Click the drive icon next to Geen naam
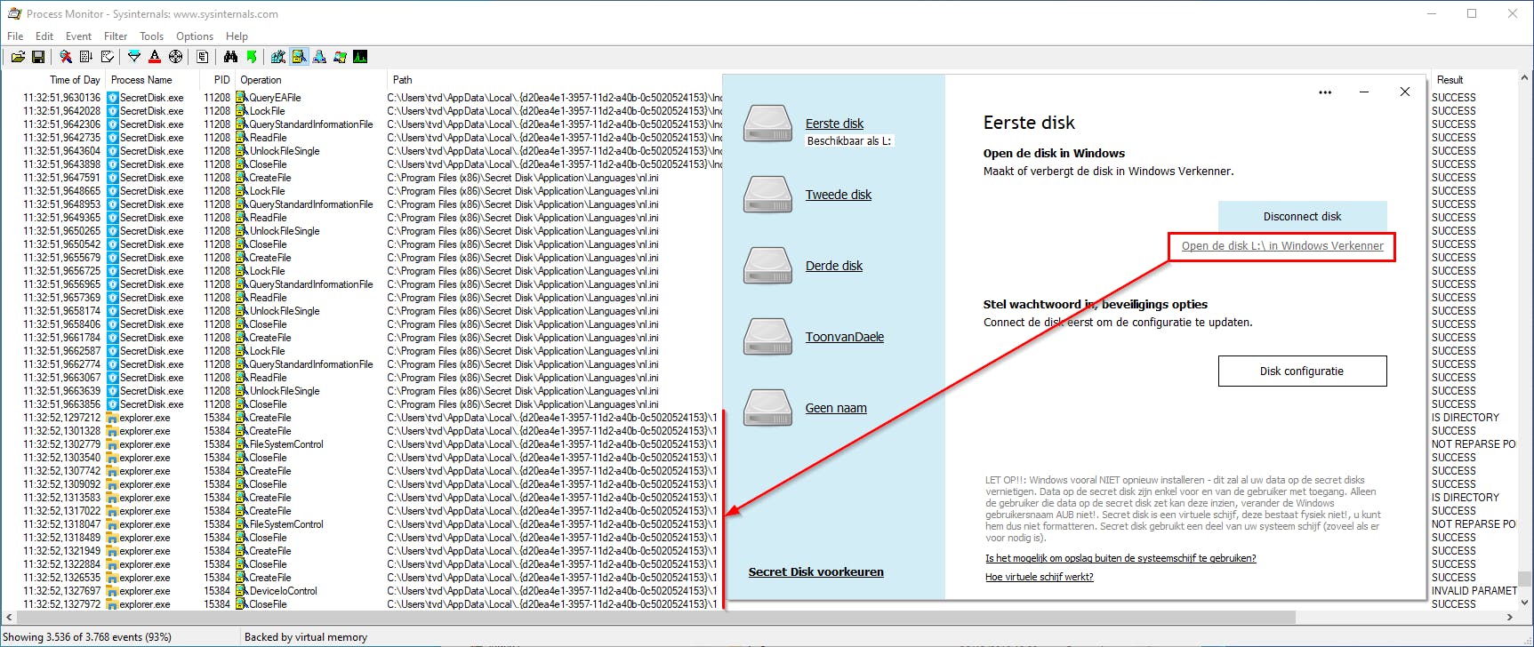 click(x=767, y=408)
